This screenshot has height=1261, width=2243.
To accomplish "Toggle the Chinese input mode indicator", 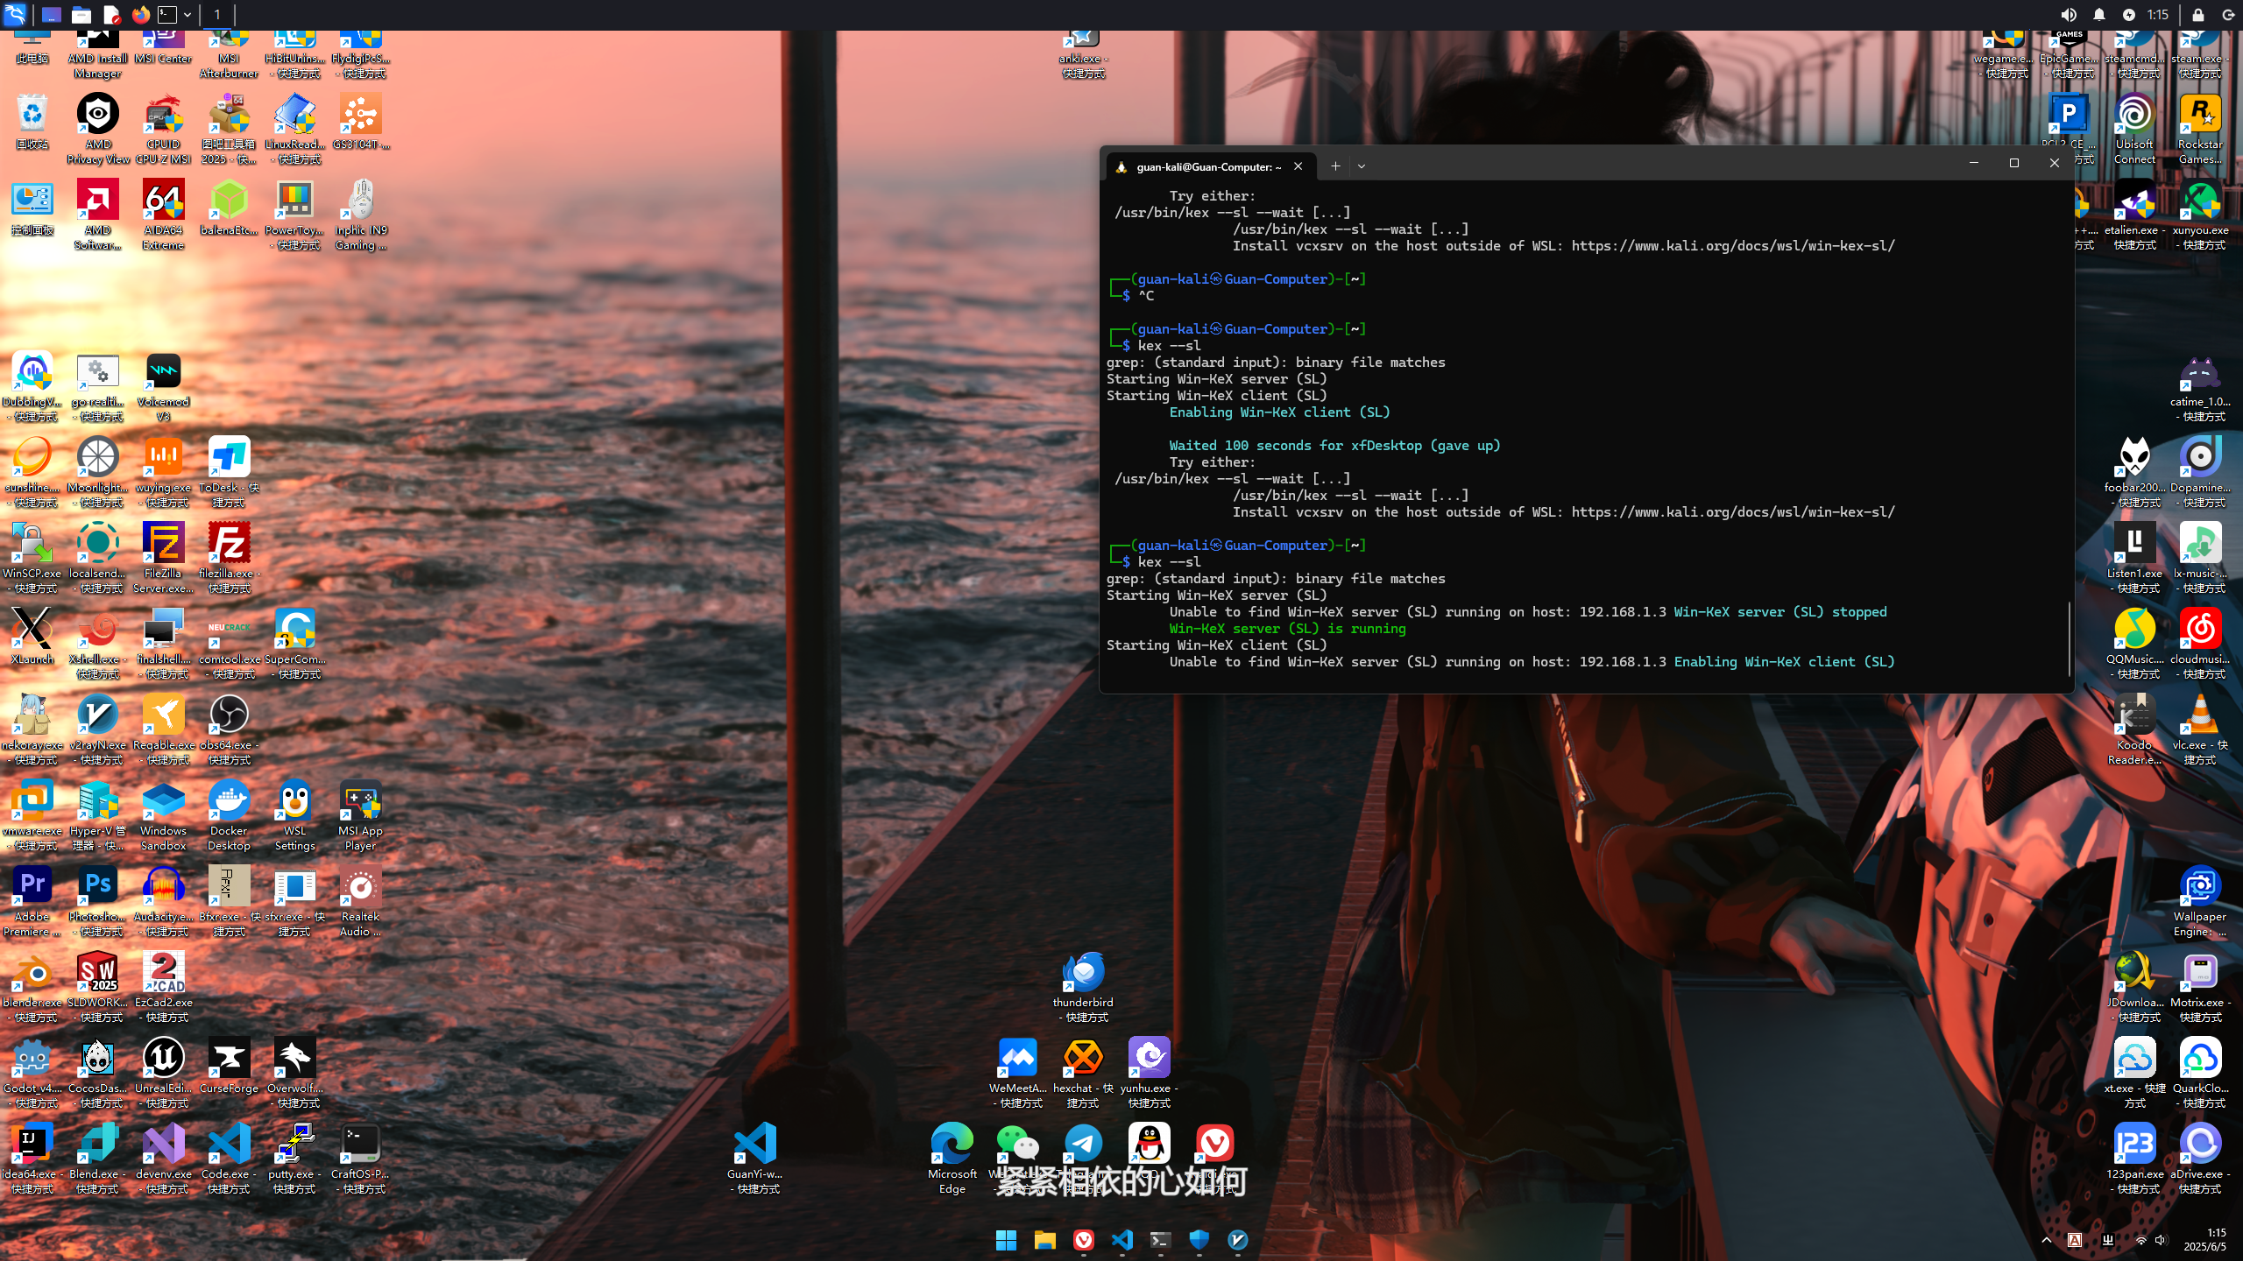I will pos(2107,1240).
